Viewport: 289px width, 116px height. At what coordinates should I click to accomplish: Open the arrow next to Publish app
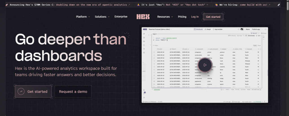(x=262, y=29)
